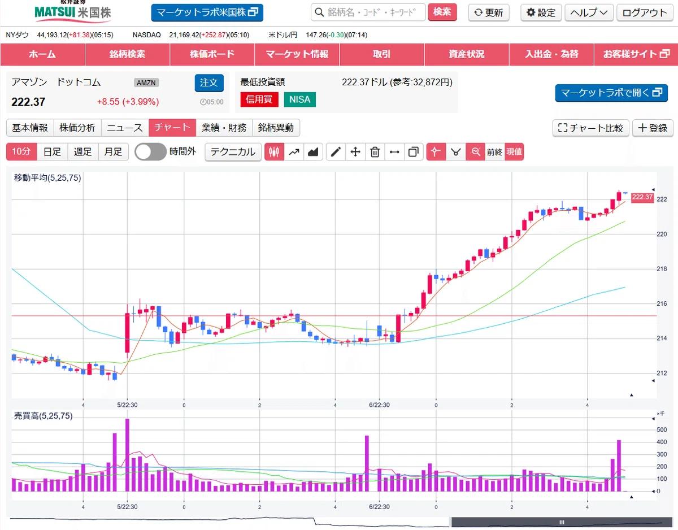Click the チャート比較 button
This screenshot has height=530, width=678.
(x=590, y=128)
